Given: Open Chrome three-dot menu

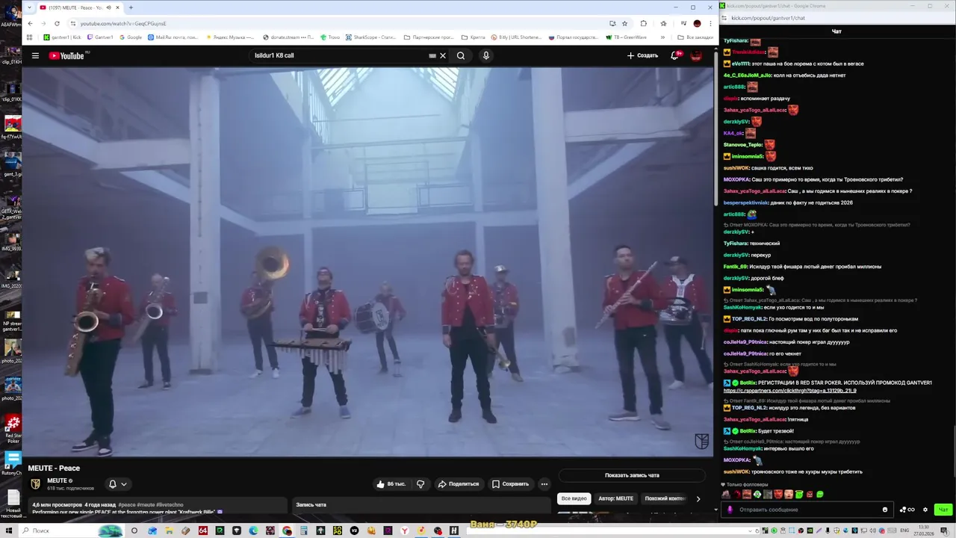Looking at the screenshot, I should pyautogui.click(x=710, y=23).
